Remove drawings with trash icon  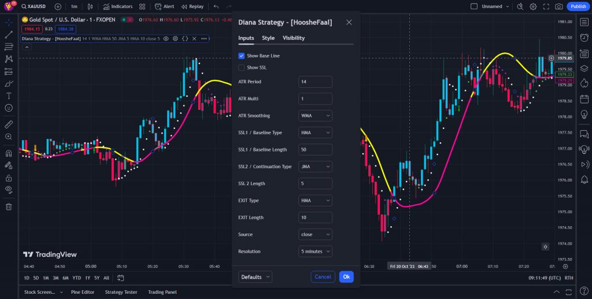9,206
